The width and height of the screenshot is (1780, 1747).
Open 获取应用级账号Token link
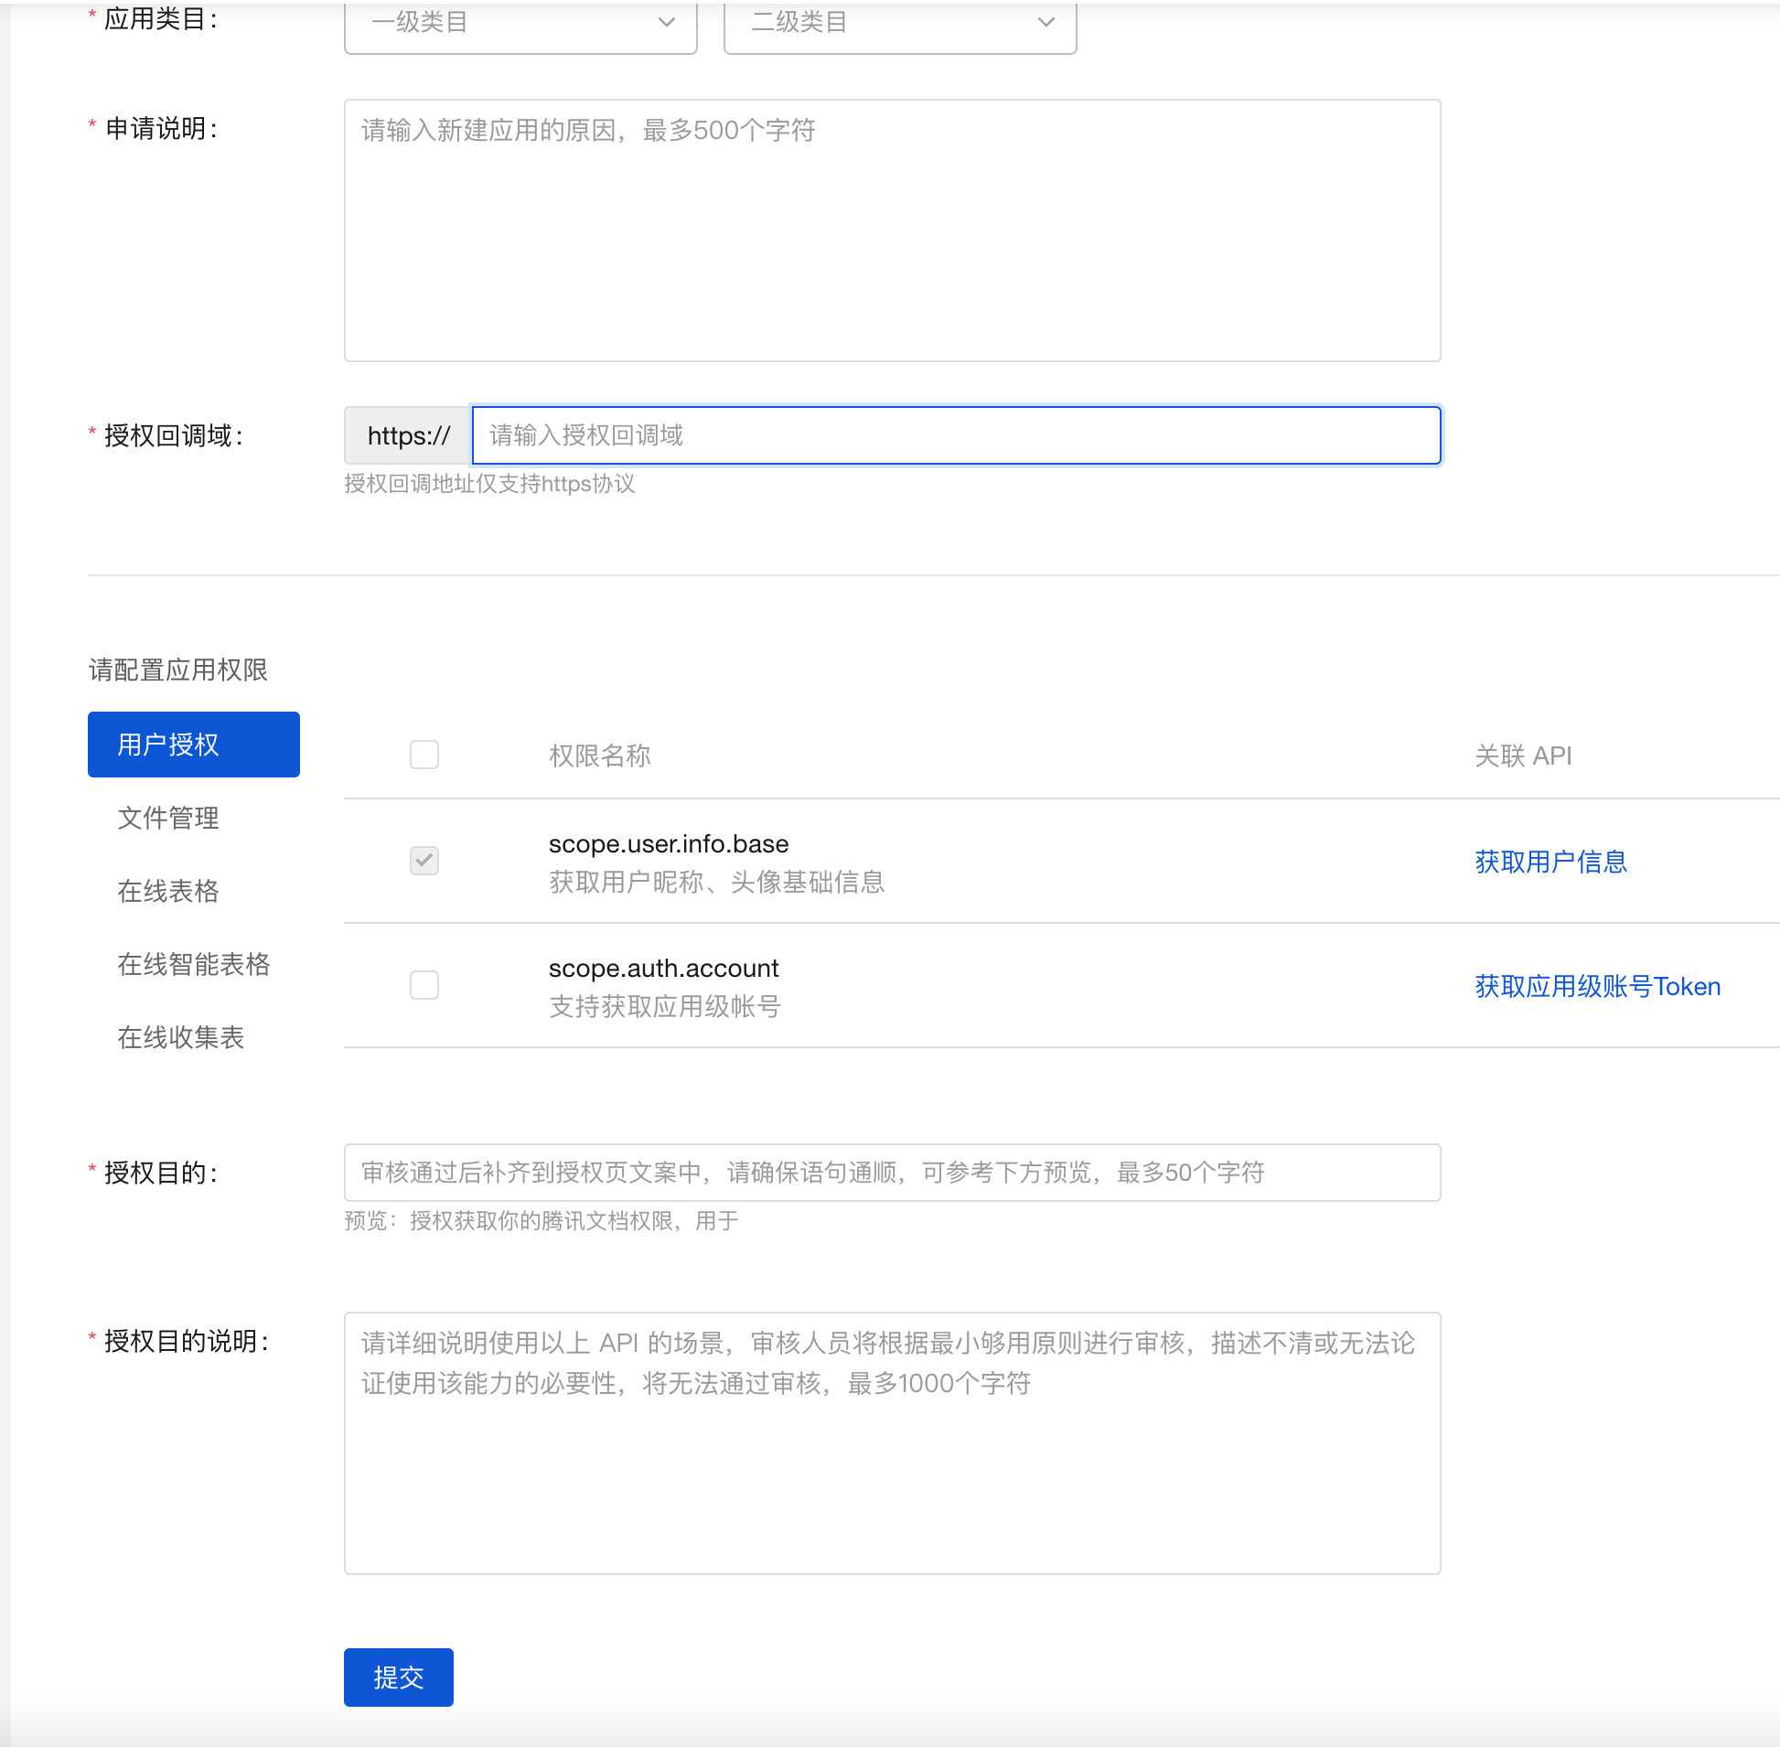(1596, 986)
